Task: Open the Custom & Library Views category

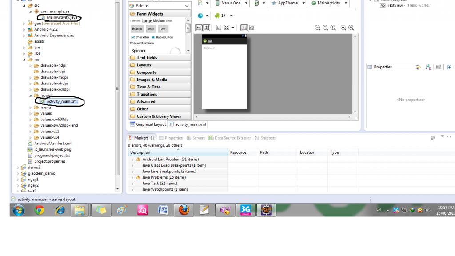Action: [160, 116]
